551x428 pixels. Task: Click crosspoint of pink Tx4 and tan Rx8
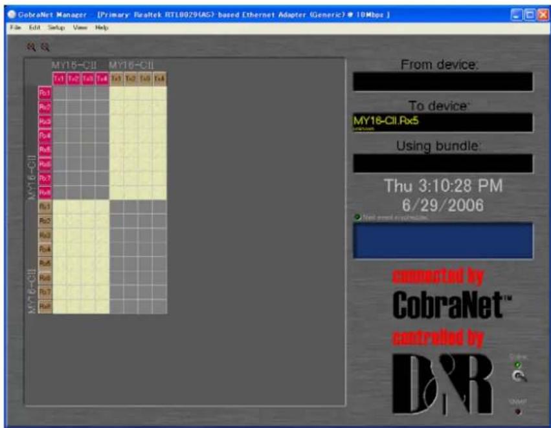(102, 306)
